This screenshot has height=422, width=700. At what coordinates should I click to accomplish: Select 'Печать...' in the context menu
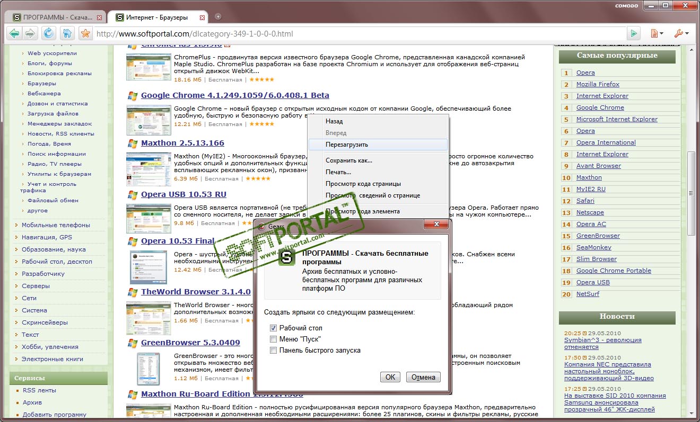[x=378, y=172]
